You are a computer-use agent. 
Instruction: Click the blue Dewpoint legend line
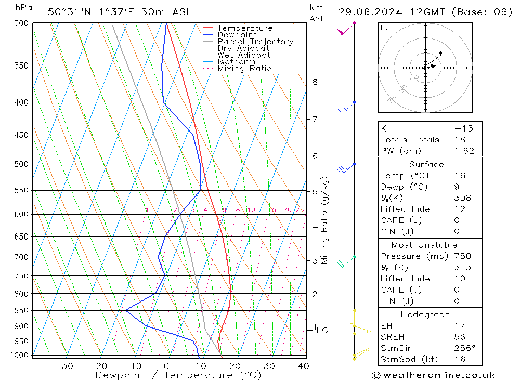(208, 34)
